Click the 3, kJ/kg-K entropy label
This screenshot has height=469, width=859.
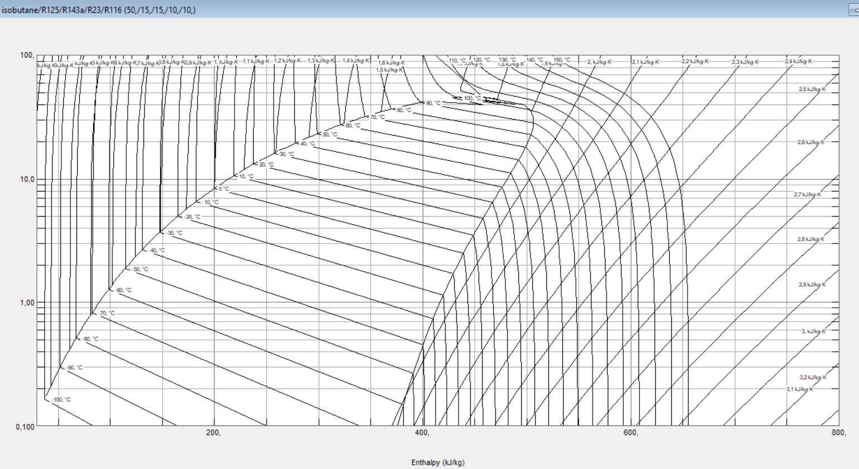coord(814,331)
